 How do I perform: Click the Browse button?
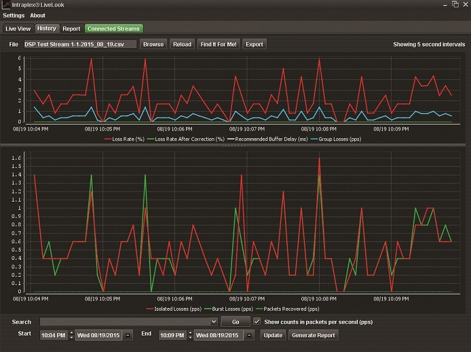[x=153, y=44]
